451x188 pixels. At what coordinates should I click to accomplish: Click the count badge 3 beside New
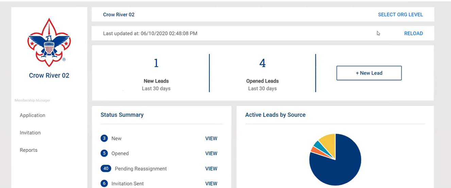tap(104, 138)
